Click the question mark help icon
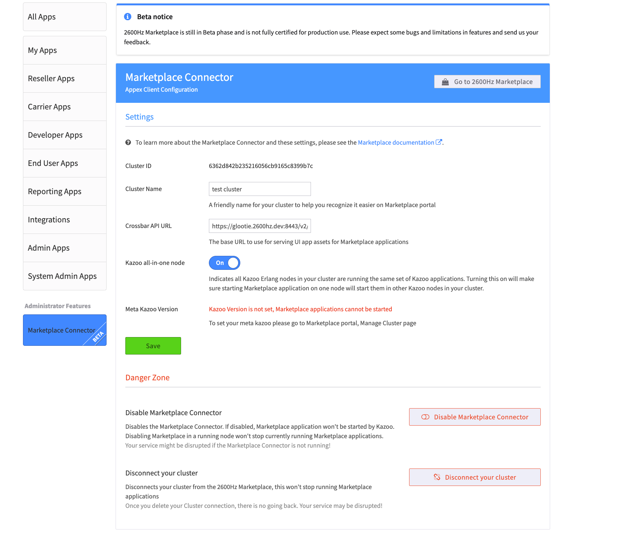The image size is (633, 541). pos(128,142)
